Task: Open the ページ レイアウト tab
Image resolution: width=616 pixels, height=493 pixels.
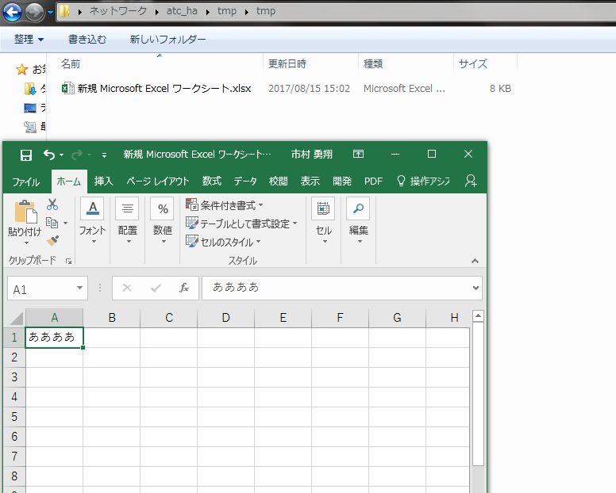Action: coord(157,182)
